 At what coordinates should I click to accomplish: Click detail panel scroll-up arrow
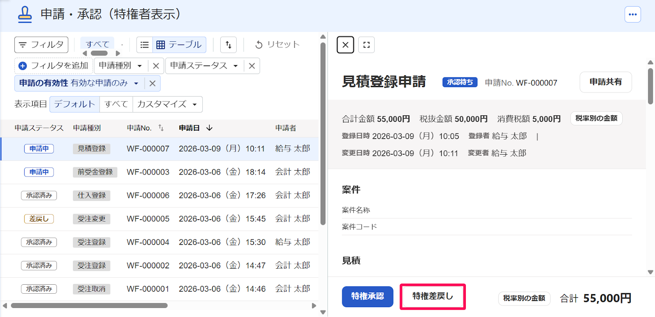(x=650, y=63)
